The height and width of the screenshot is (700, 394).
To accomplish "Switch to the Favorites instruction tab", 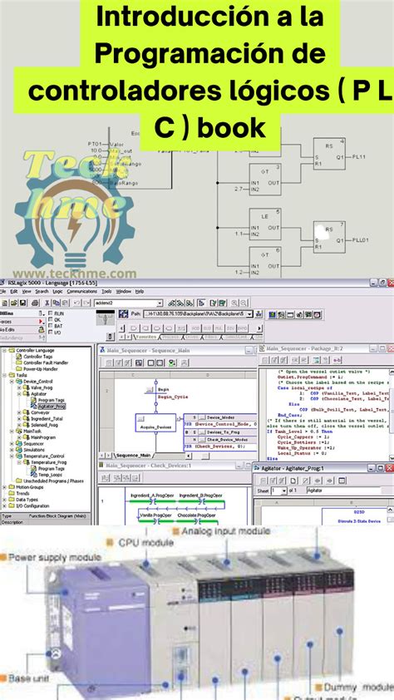I will tap(145, 337).
